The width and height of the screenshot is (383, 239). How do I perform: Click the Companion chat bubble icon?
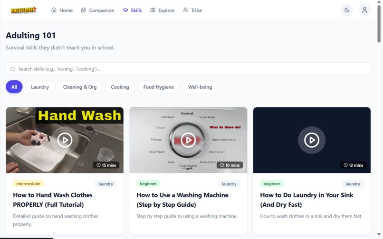pyautogui.click(x=84, y=10)
